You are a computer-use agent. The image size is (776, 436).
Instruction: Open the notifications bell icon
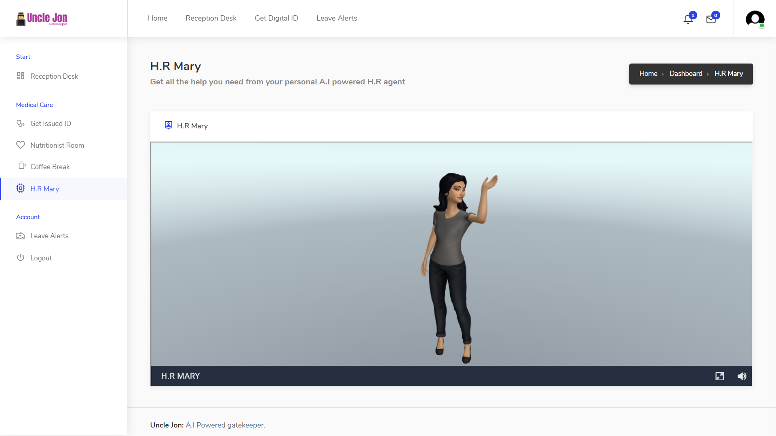coord(688,19)
